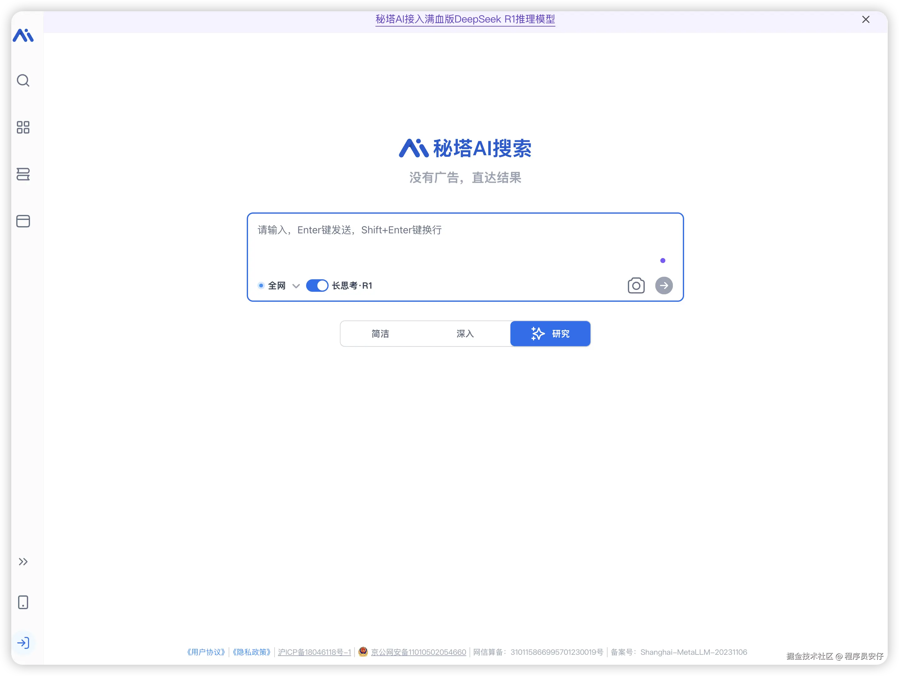Image resolution: width=899 pixels, height=676 pixels.
Task: Click the Metaso logo in sidebar
Action: point(23,36)
